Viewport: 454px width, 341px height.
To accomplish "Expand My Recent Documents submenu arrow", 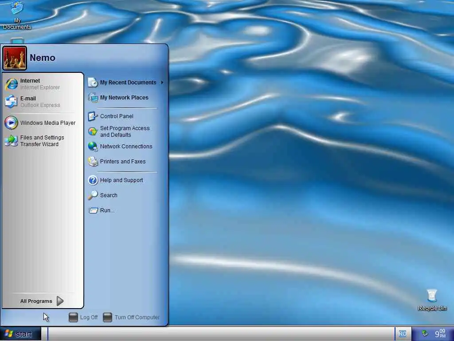I will coord(162,82).
